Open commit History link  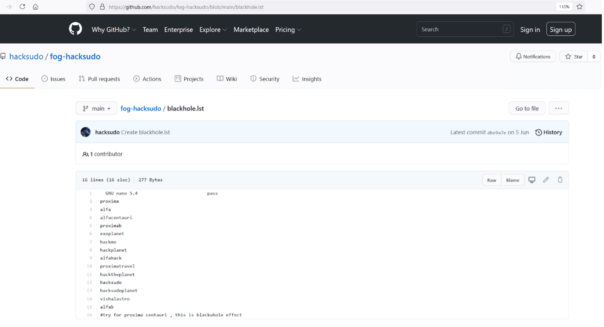(549, 132)
